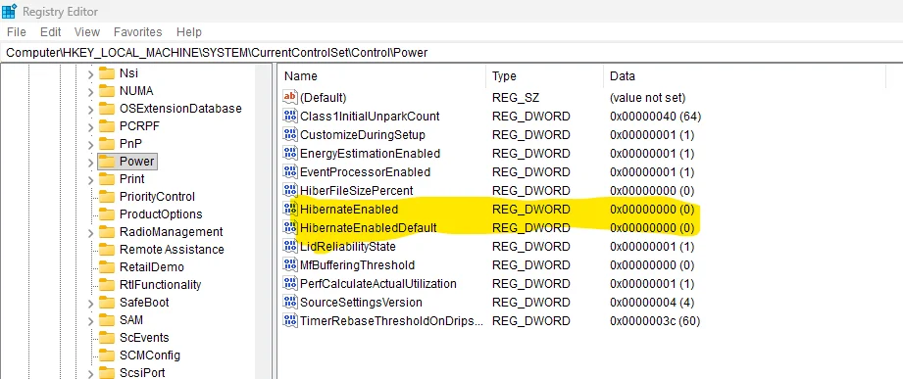This screenshot has height=379, width=903.
Task: Select the RetailDemo key
Action: point(151,266)
